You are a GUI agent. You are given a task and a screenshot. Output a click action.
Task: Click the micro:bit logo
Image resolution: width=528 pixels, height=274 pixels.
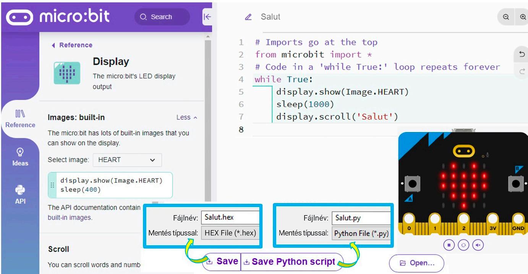[58, 16]
